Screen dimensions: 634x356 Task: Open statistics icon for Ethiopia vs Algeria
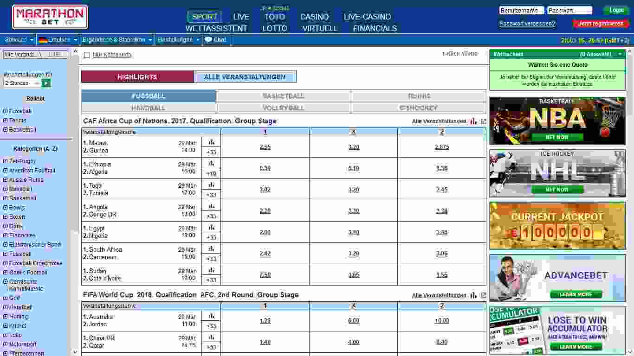tap(212, 163)
